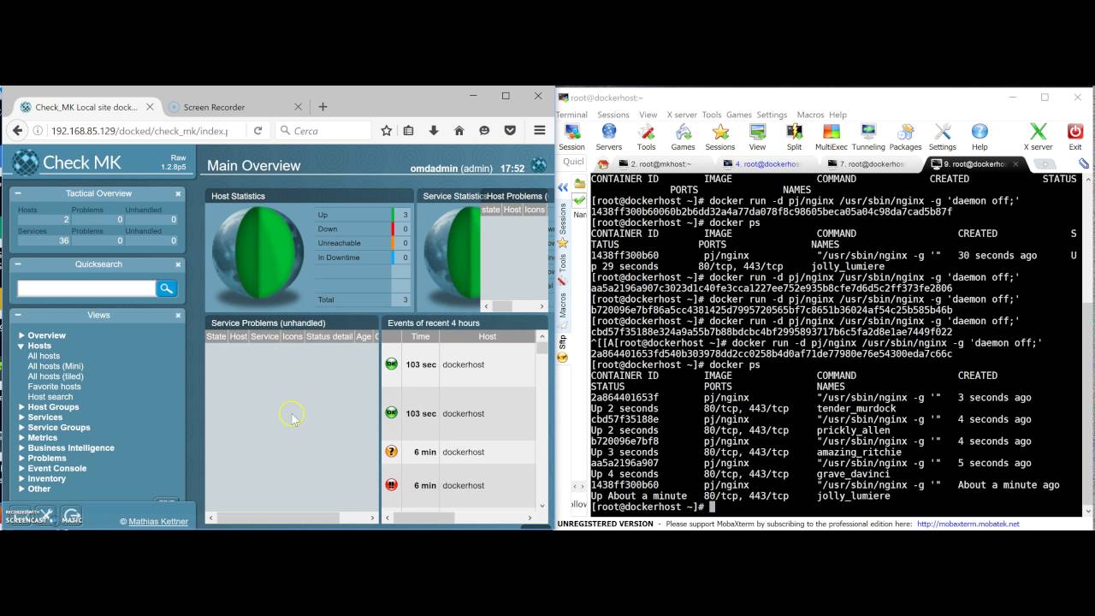
Task: Launch the MultiExec toolbar icon
Action: tap(831, 136)
